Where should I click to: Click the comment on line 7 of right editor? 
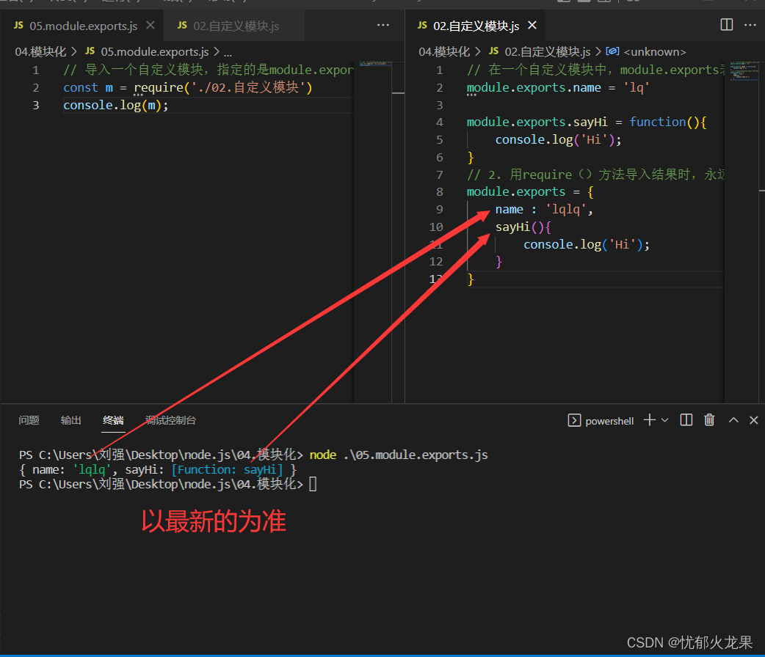click(595, 175)
